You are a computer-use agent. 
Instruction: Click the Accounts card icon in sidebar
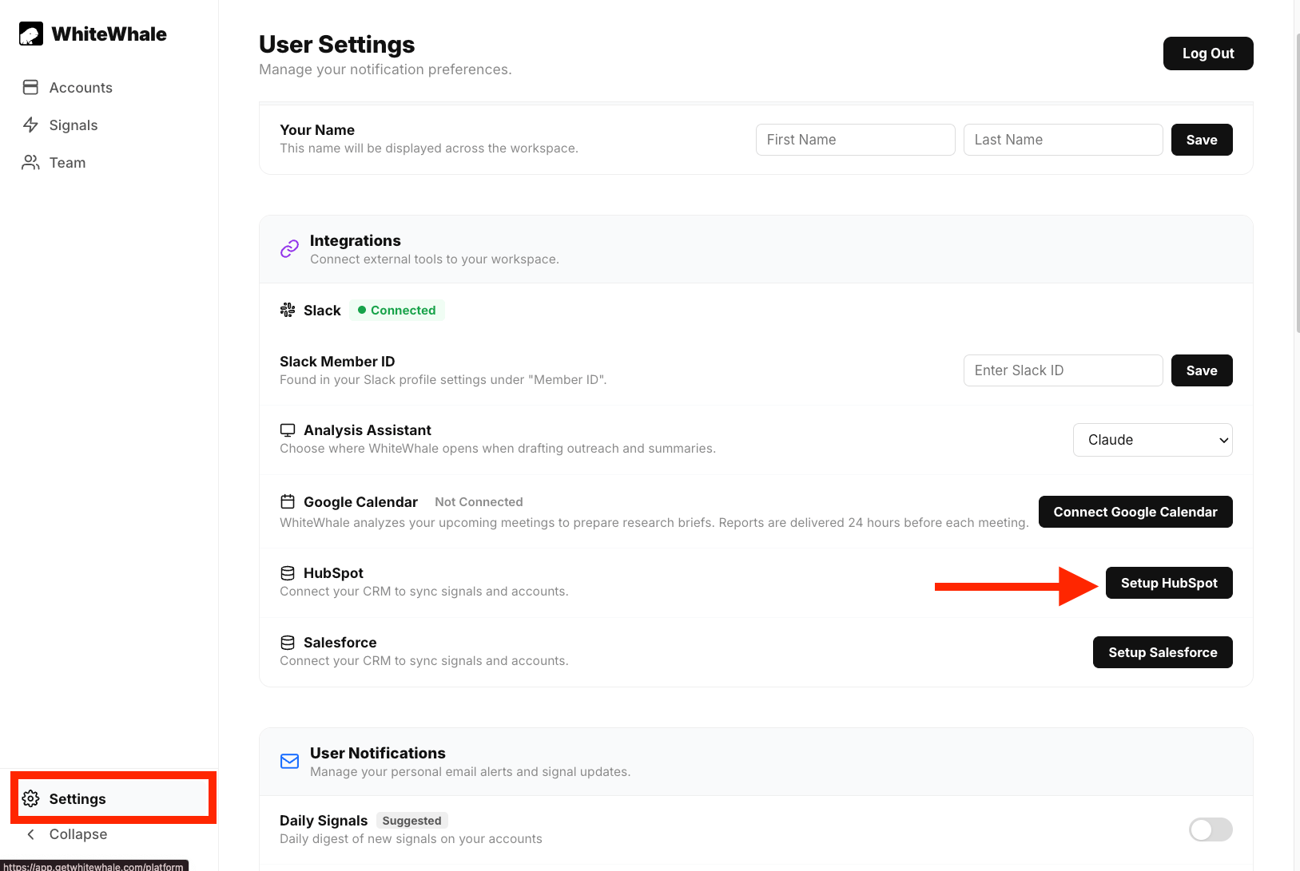point(31,87)
